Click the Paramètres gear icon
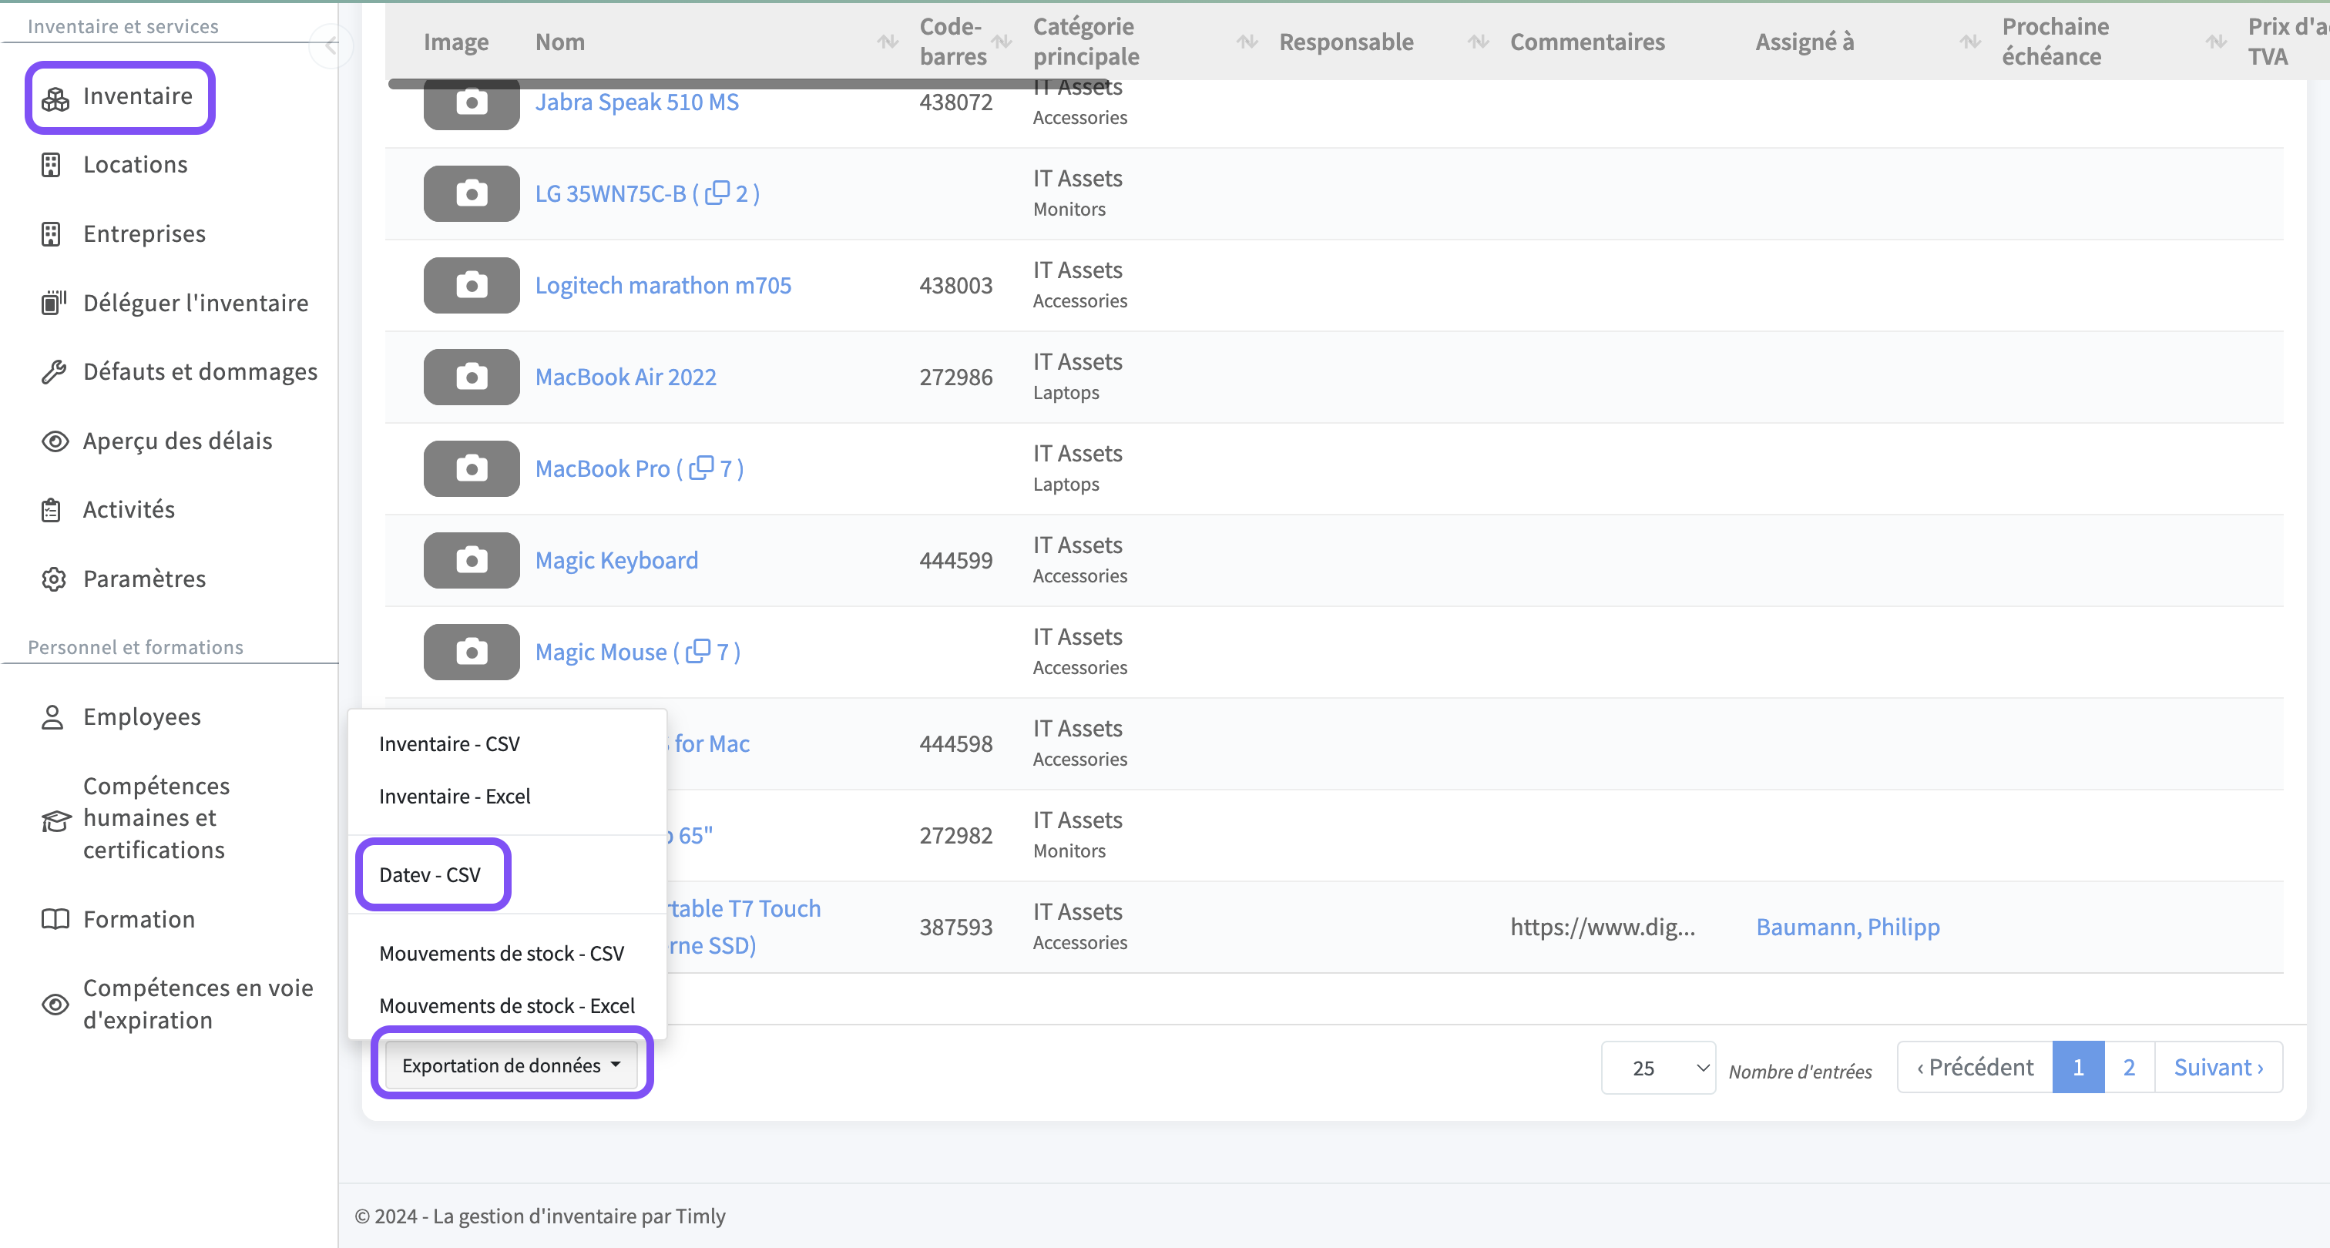 point(54,579)
